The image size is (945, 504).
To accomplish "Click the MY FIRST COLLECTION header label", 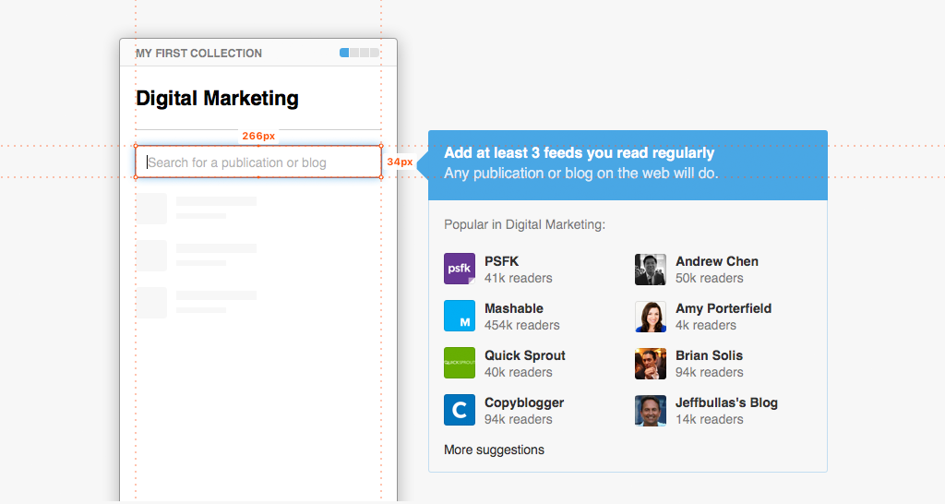I will [x=199, y=53].
